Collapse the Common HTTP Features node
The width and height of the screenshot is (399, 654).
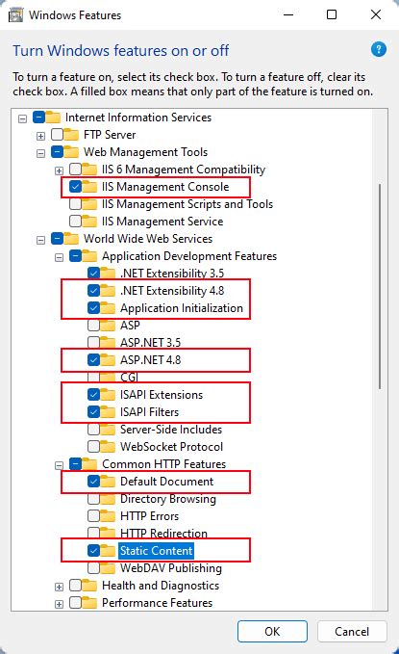point(60,465)
